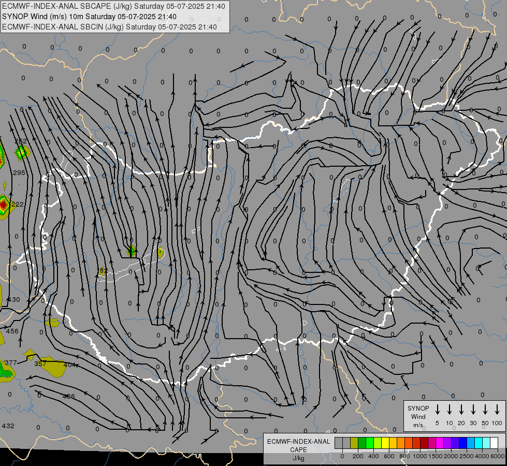Select the bright cyan CAPE legend swatch
Screen dimensions: 507x466
click(478, 443)
